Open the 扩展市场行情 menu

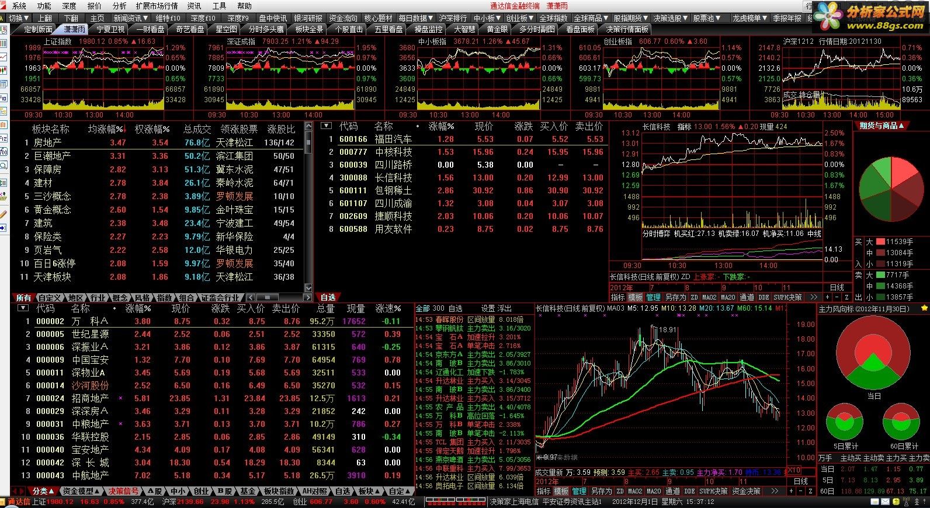pyautogui.click(x=157, y=6)
